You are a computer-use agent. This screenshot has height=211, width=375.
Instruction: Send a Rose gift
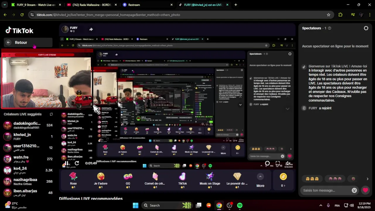(73, 180)
